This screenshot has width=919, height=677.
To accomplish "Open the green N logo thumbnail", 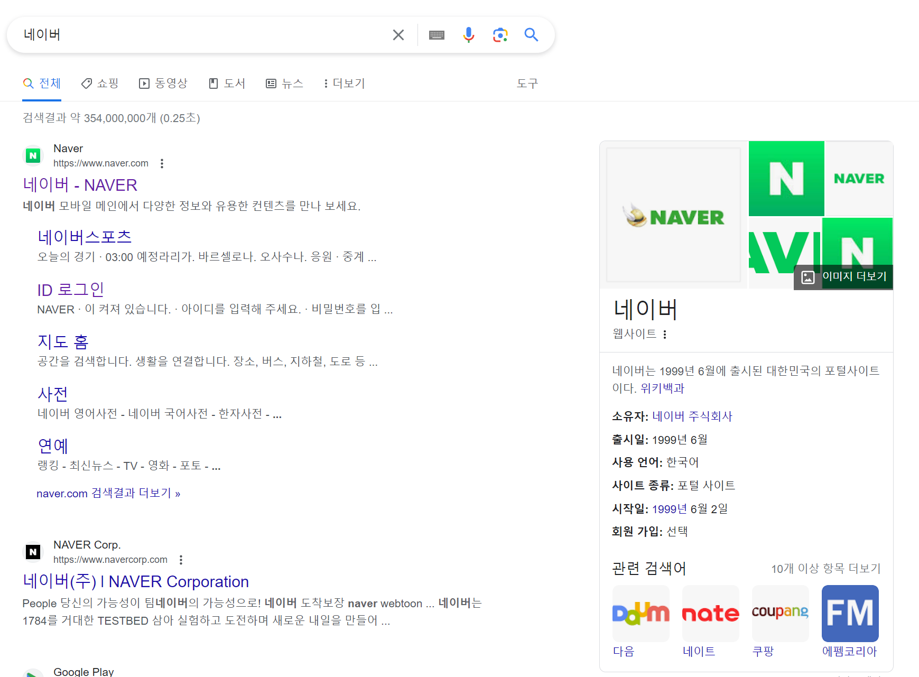I will [786, 179].
